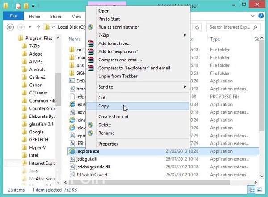Switch to Large icons view in status bar
The image size is (268, 197).
point(260,190)
